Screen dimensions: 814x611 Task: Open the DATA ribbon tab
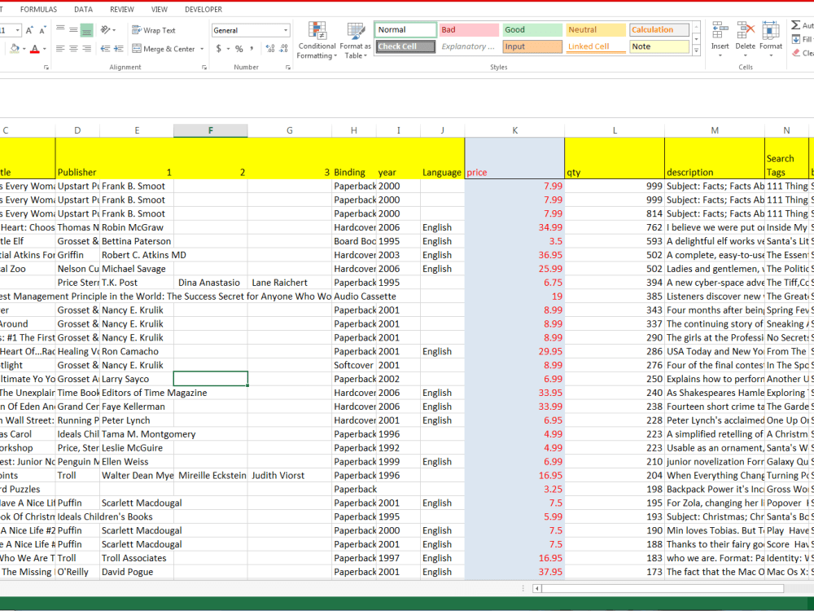pos(83,9)
